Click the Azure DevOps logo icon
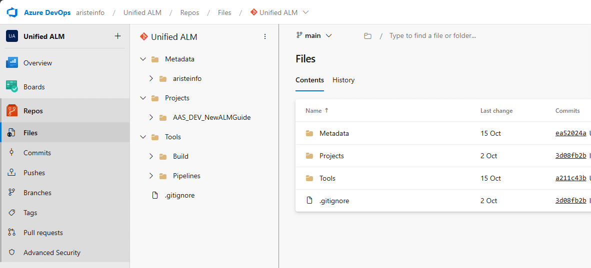Image resolution: width=591 pixels, height=268 pixels. [12, 12]
